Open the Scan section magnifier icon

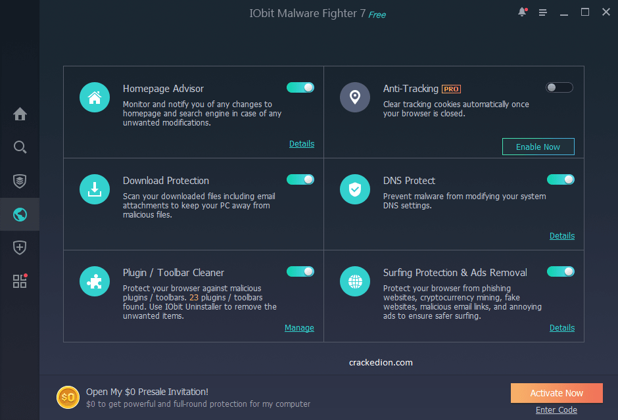(x=20, y=147)
